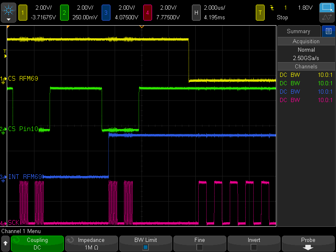336x252 pixels.
Task: Open the Keysight main menu dropdown
Action: point(8,13)
